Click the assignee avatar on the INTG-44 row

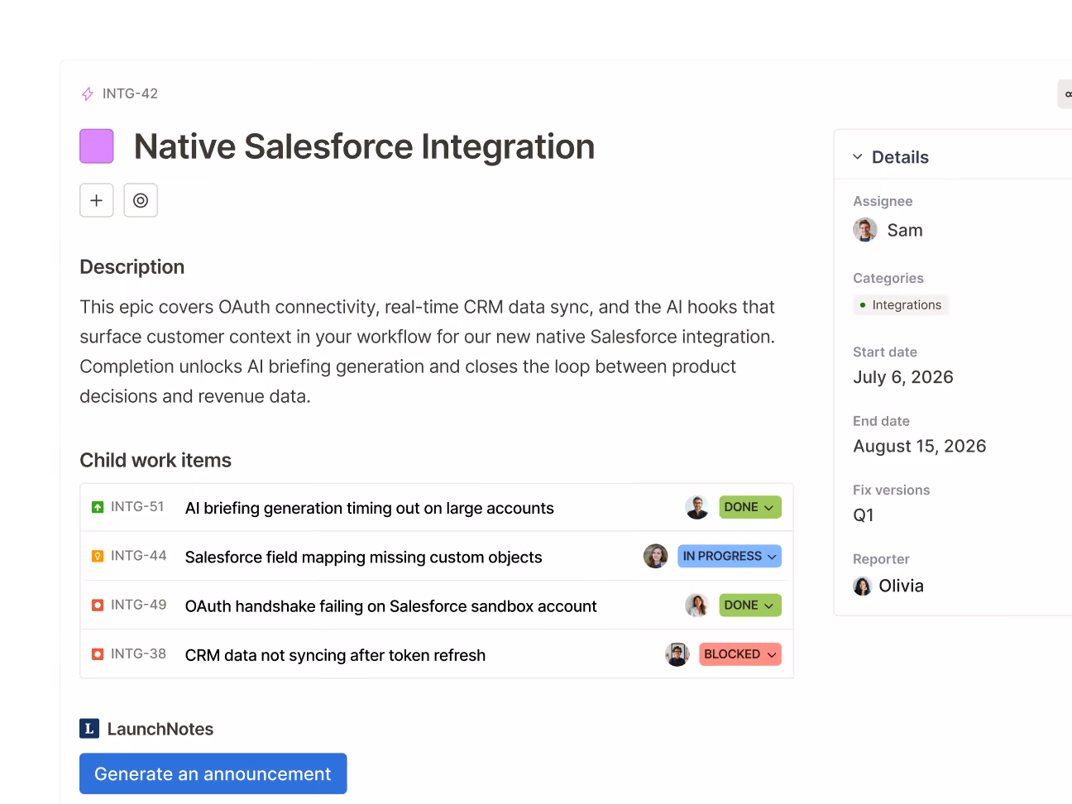[656, 556]
